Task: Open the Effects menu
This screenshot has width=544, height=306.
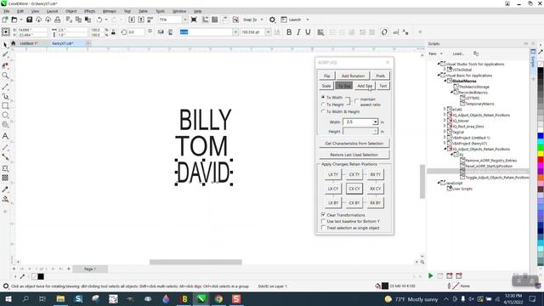Action: (x=89, y=11)
